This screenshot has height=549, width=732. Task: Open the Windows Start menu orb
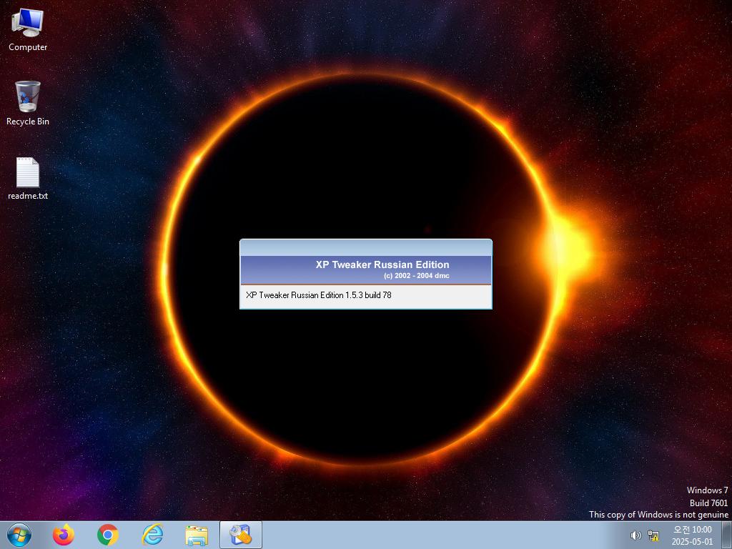click(x=19, y=535)
